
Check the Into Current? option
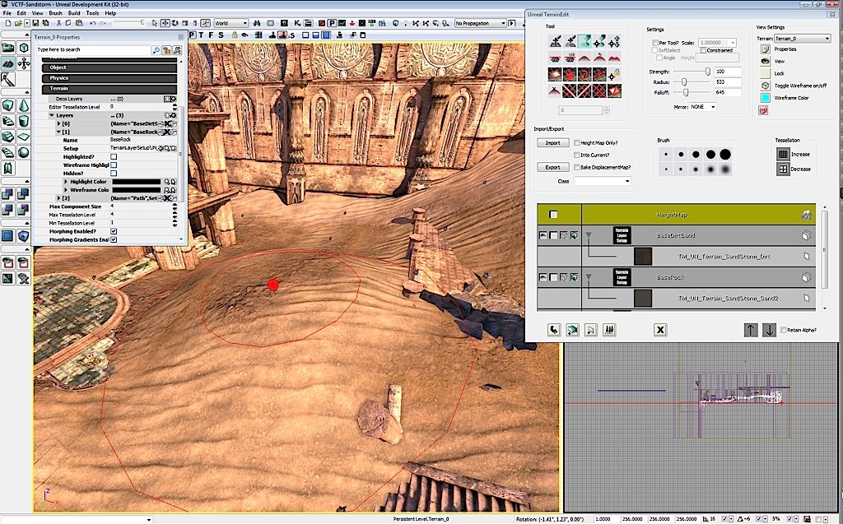577,155
